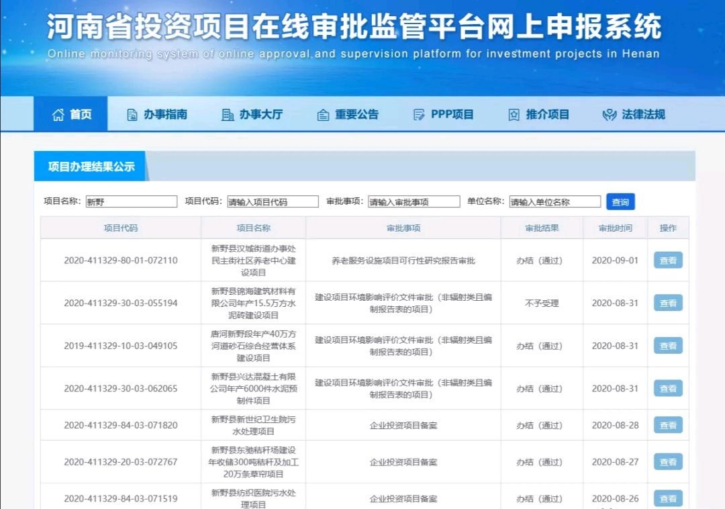Click the hands icon next to 法律法规

609,113
